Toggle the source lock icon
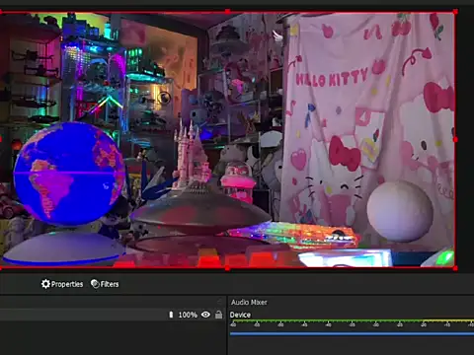The height and width of the screenshot is (355, 474). coord(218,315)
